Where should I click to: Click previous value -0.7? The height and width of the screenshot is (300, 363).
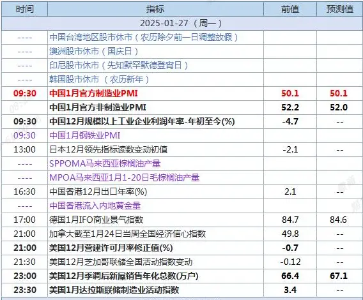290,248
